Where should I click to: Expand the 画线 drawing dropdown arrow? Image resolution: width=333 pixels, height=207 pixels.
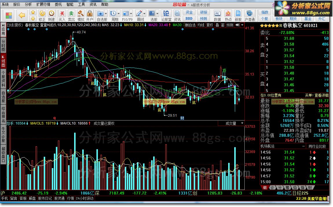[x=144, y=14]
